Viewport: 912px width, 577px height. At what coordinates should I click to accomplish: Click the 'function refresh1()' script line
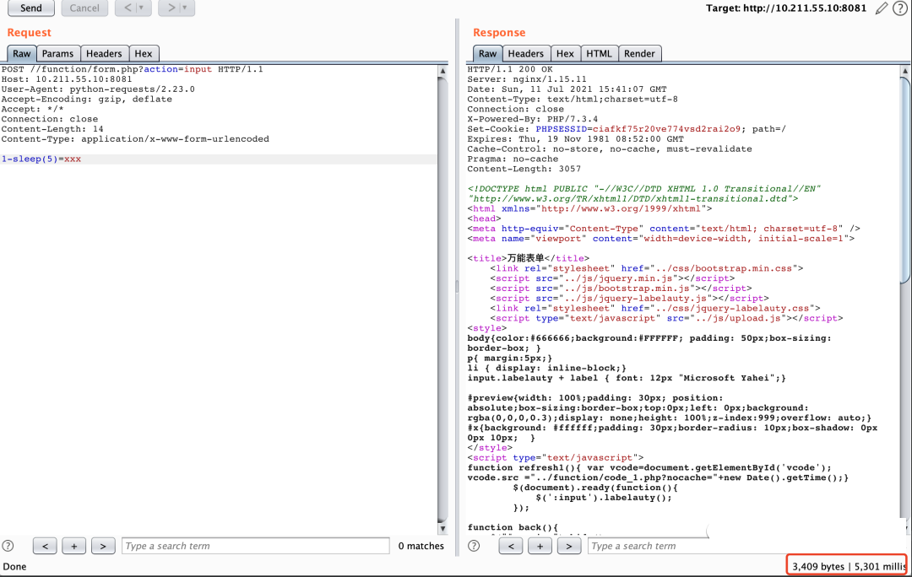coord(649,468)
